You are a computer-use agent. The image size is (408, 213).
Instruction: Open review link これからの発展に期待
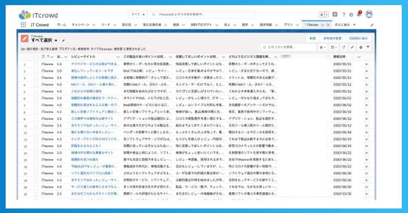(87, 91)
